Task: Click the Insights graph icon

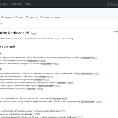Action: [52, 17]
